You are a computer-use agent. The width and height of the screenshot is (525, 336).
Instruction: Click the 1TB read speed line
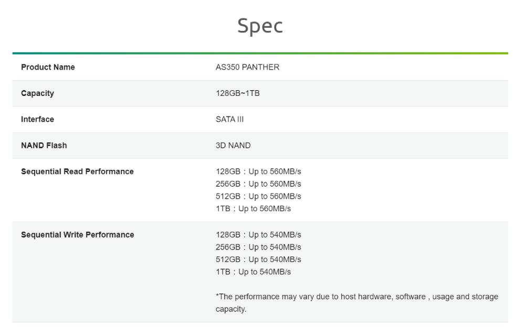coord(253,209)
